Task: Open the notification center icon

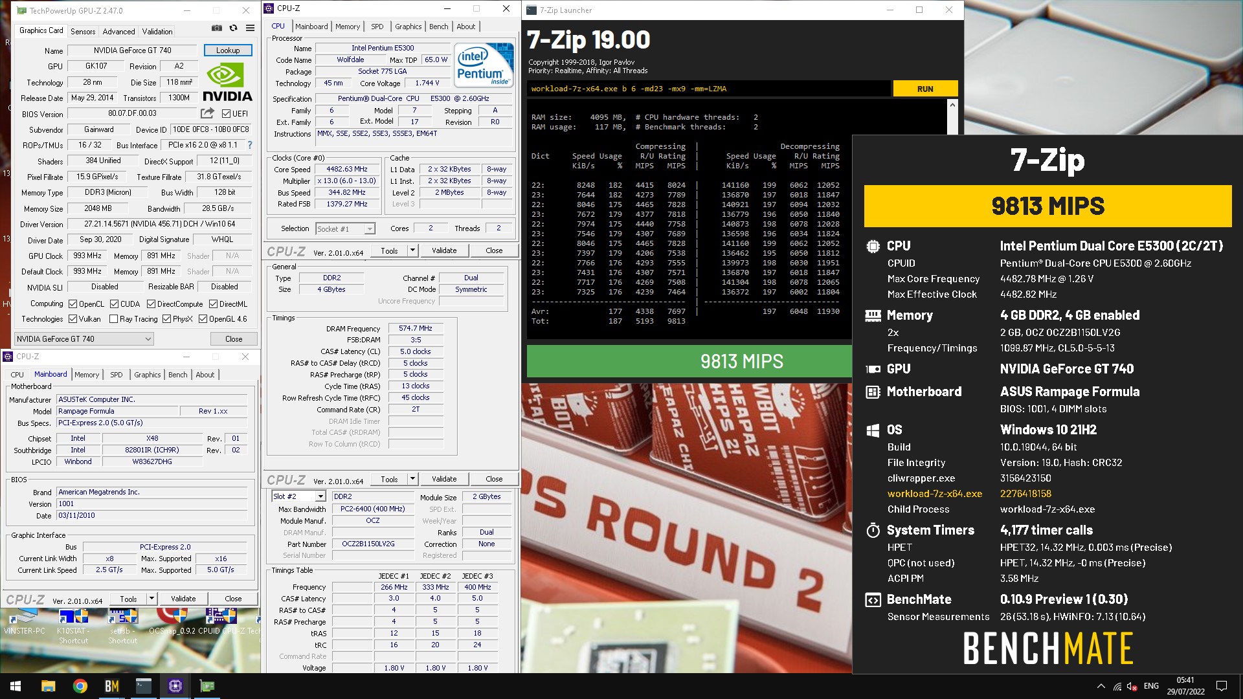Action: tap(1222, 686)
